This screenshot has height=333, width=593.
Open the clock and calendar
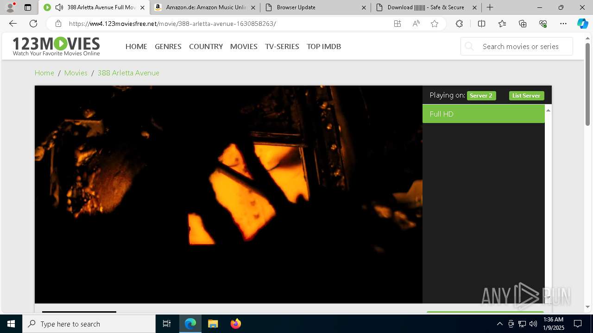tap(553, 324)
